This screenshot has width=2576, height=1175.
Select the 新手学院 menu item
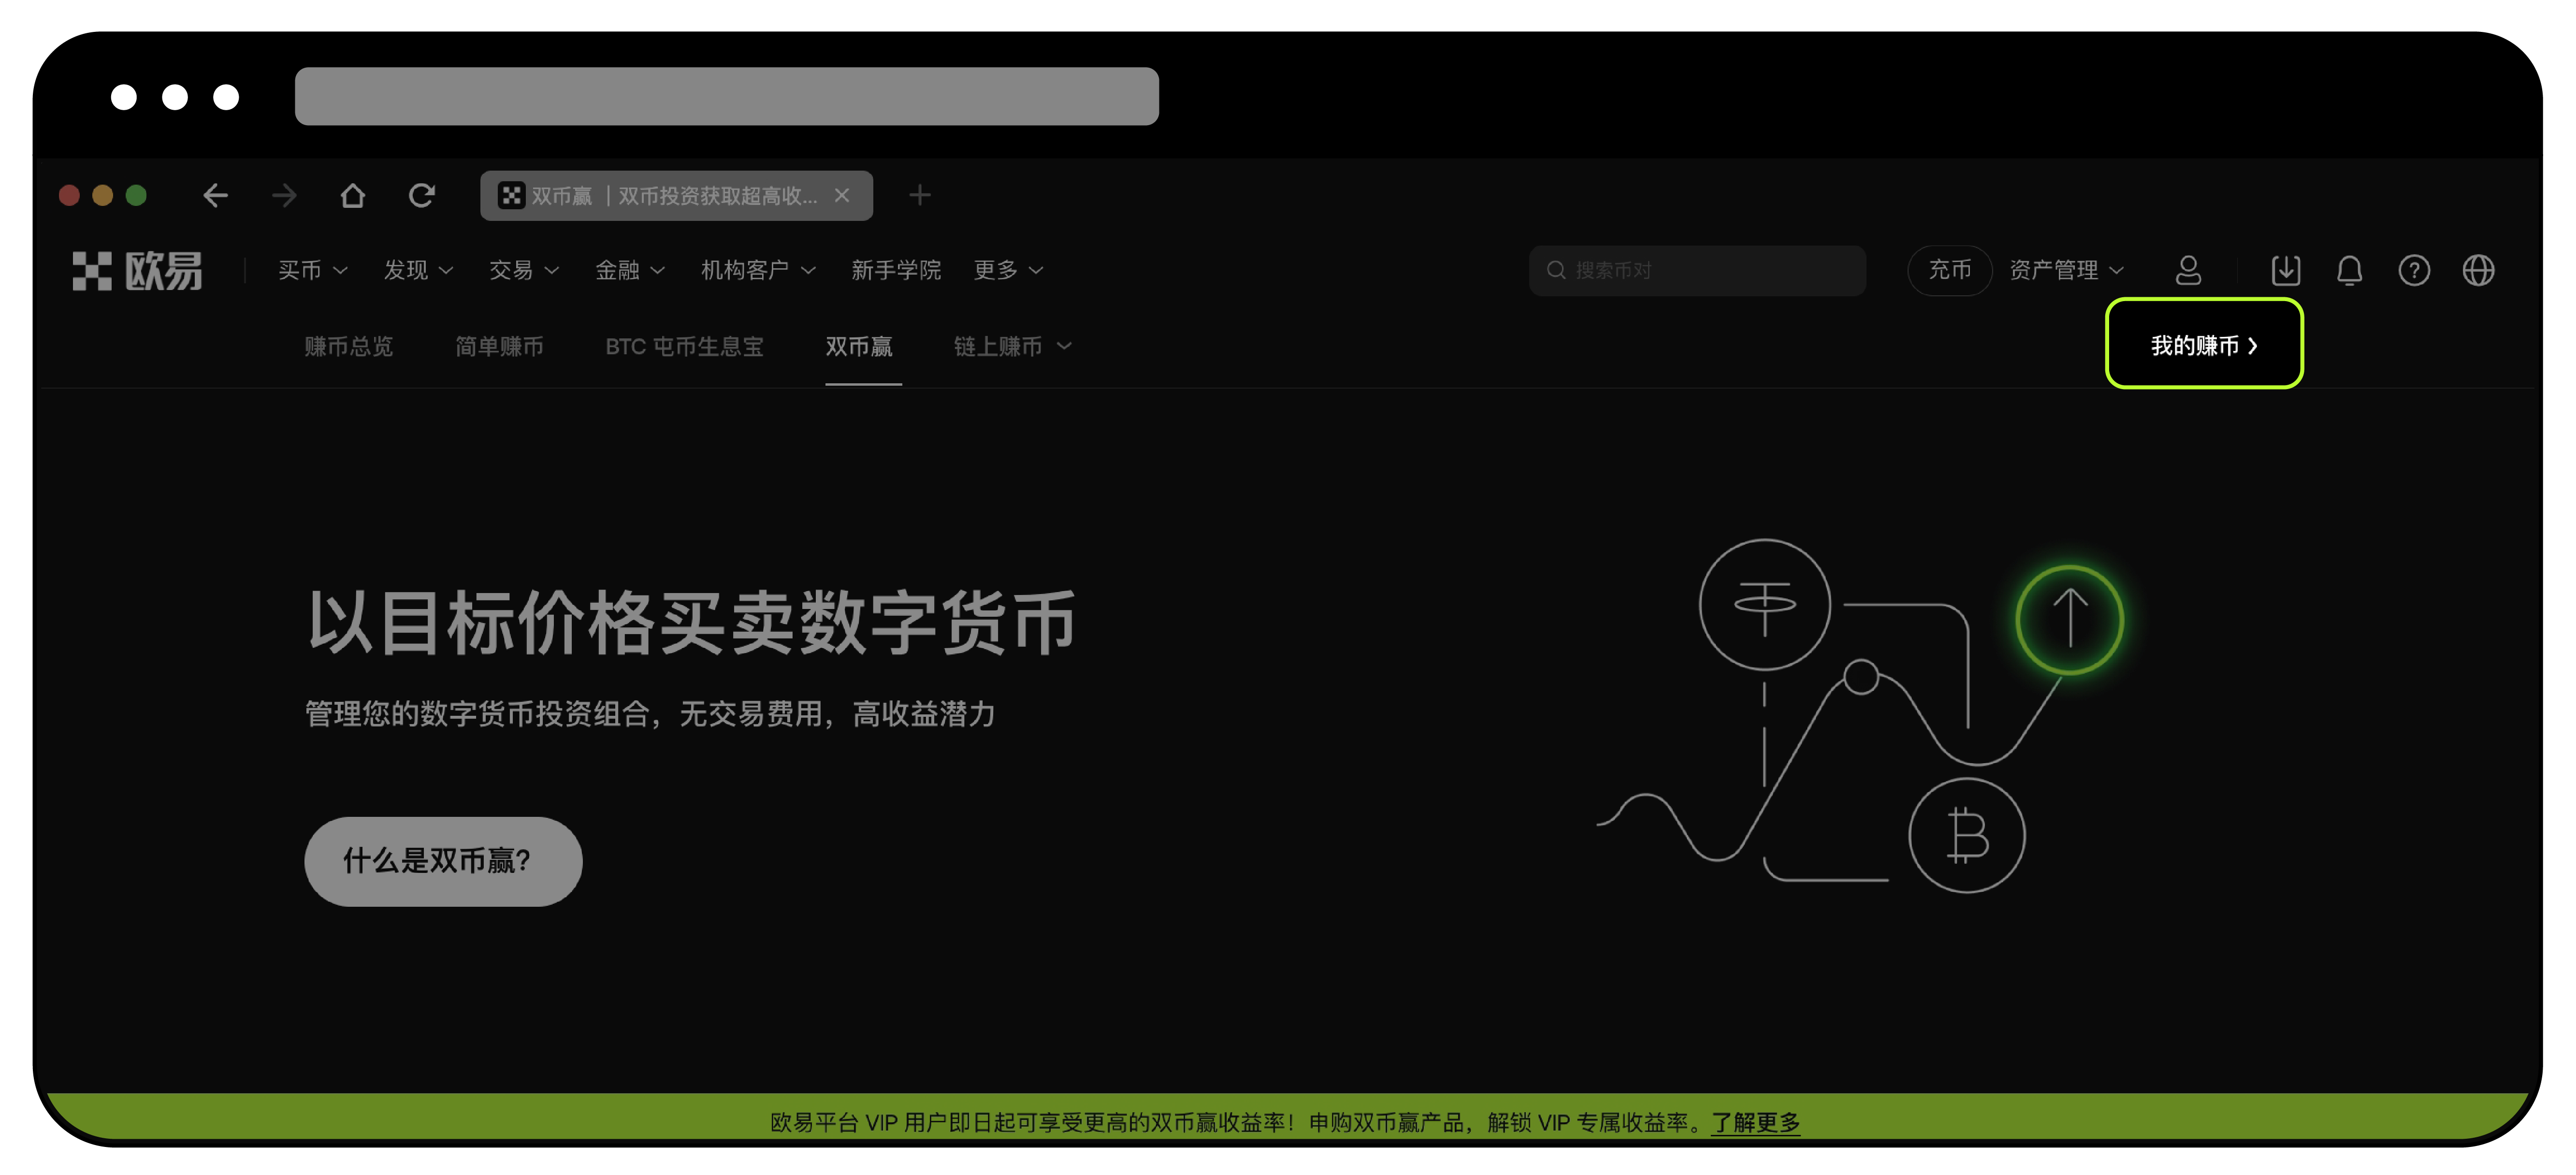coord(896,270)
